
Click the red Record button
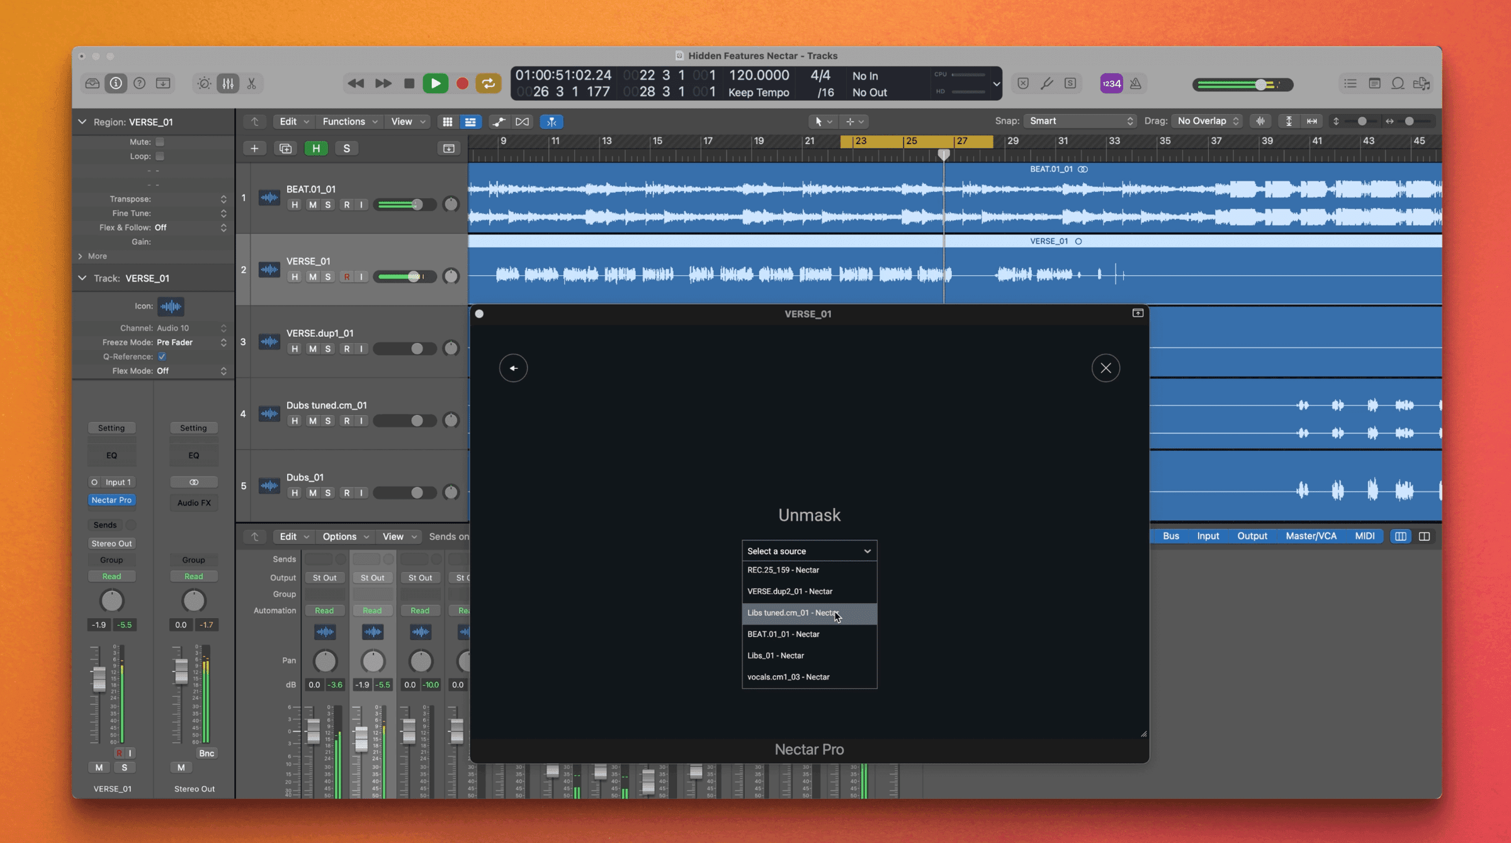tap(462, 83)
